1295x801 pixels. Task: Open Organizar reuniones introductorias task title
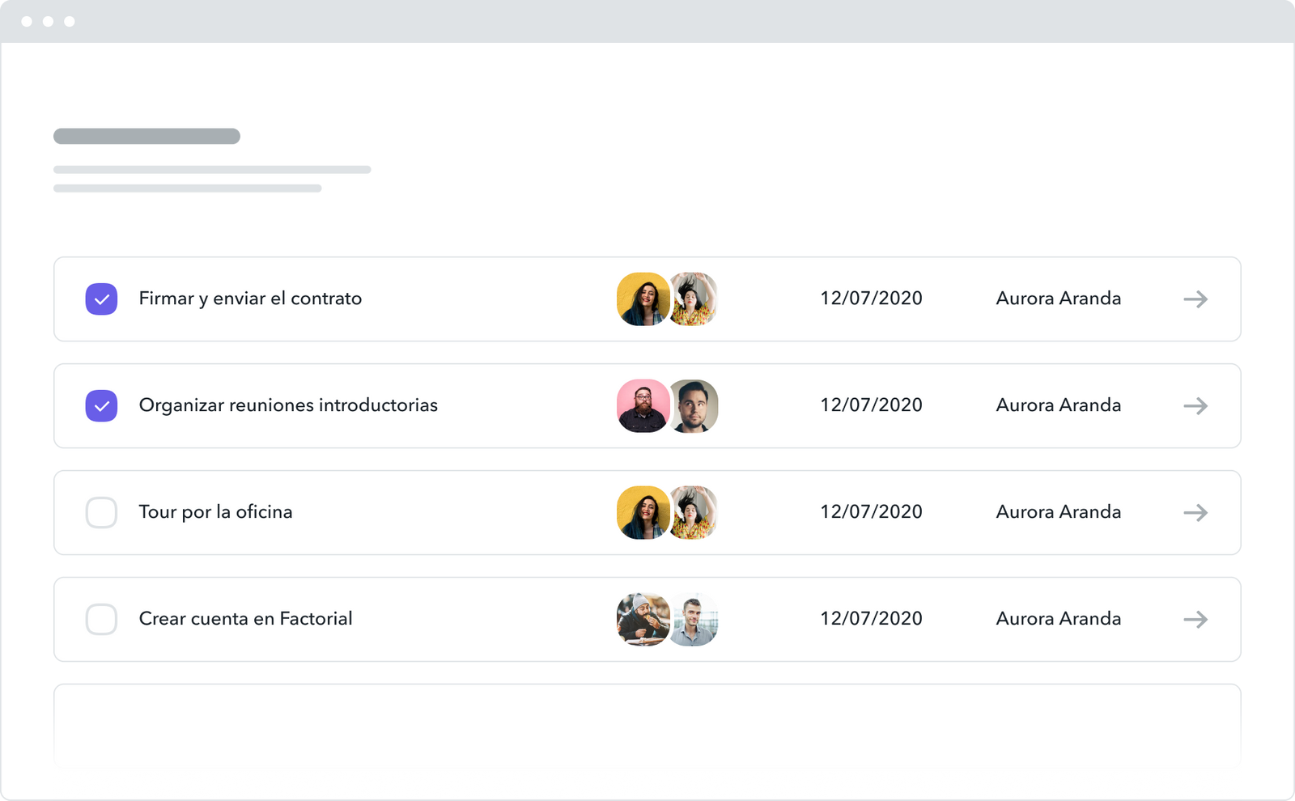click(288, 405)
